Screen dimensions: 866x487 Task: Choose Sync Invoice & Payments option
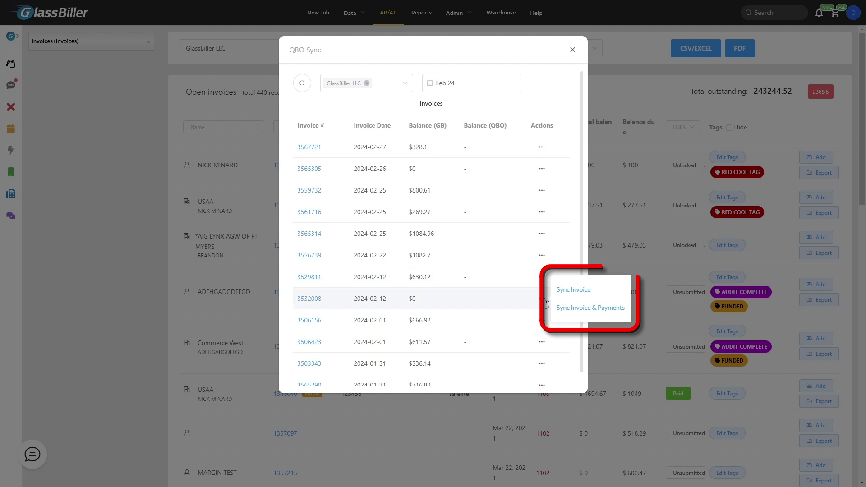[590, 308]
